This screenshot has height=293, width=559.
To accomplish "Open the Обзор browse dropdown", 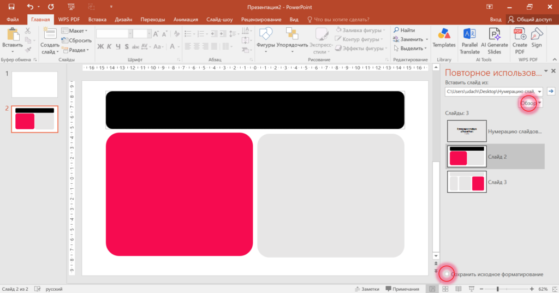I will (x=531, y=103).
